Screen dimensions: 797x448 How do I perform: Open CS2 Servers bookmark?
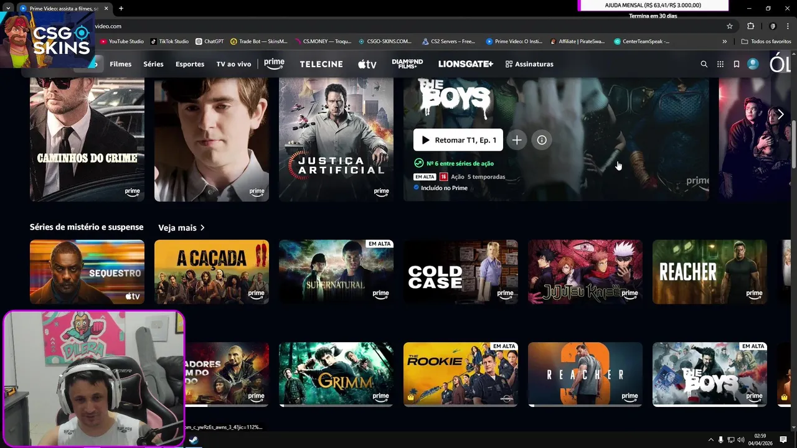pos(448,42)
